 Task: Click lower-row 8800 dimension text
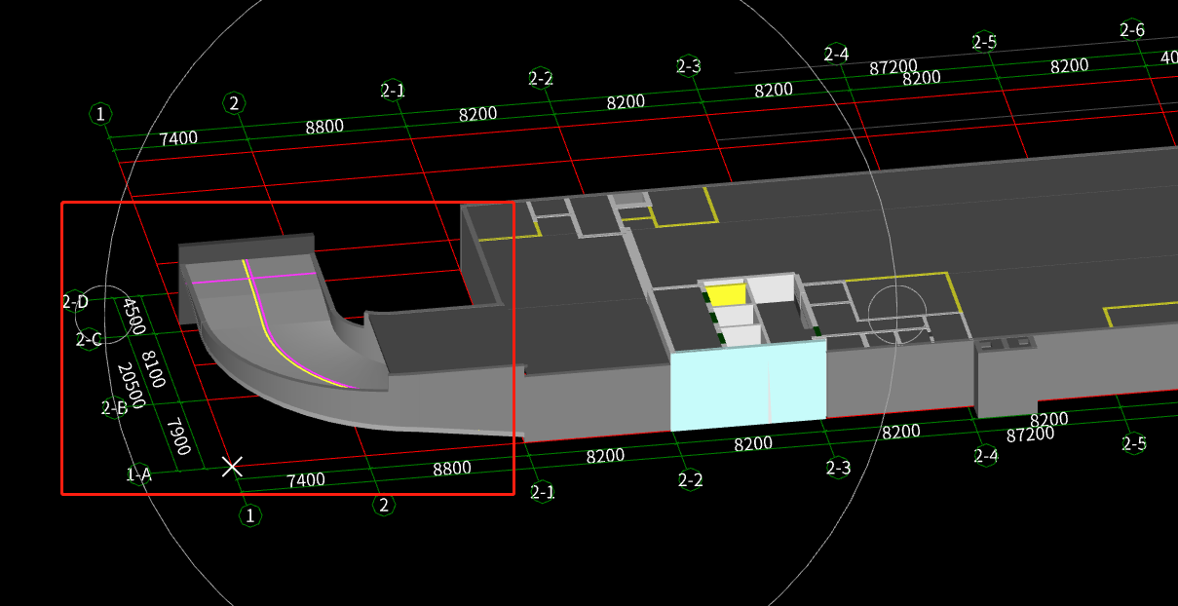(x=451, y=469)
